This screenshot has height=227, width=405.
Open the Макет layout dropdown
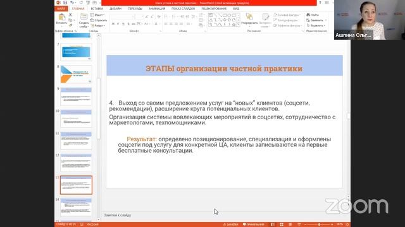coord(97,15)
